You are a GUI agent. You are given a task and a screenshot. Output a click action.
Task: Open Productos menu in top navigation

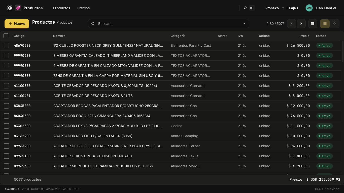62,8
